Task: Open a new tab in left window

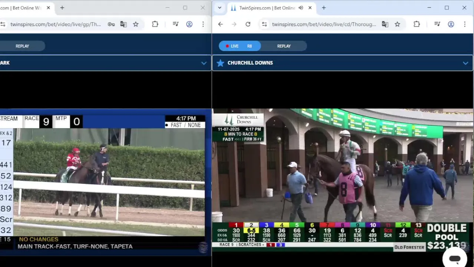Action: (62, 8)
